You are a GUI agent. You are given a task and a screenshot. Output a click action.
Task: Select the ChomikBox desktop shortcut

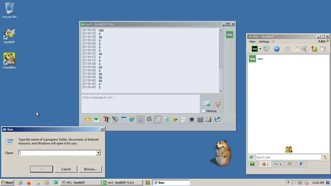pyautogui.click(x=9, y=61)
